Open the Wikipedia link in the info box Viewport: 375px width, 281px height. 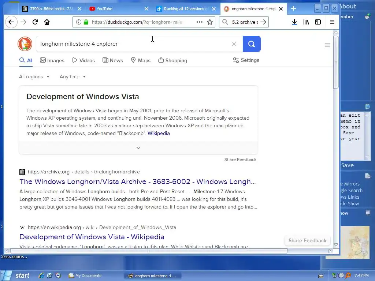point(159,133)
